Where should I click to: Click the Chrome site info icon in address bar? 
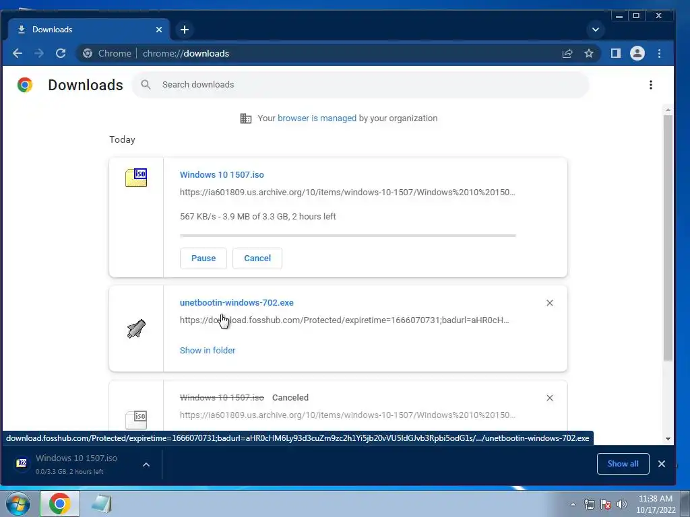click(x=88, y=53)
